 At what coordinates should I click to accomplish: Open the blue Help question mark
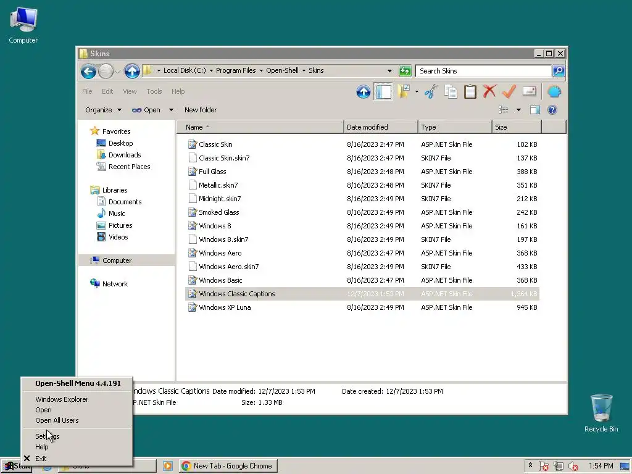[552, 110]
